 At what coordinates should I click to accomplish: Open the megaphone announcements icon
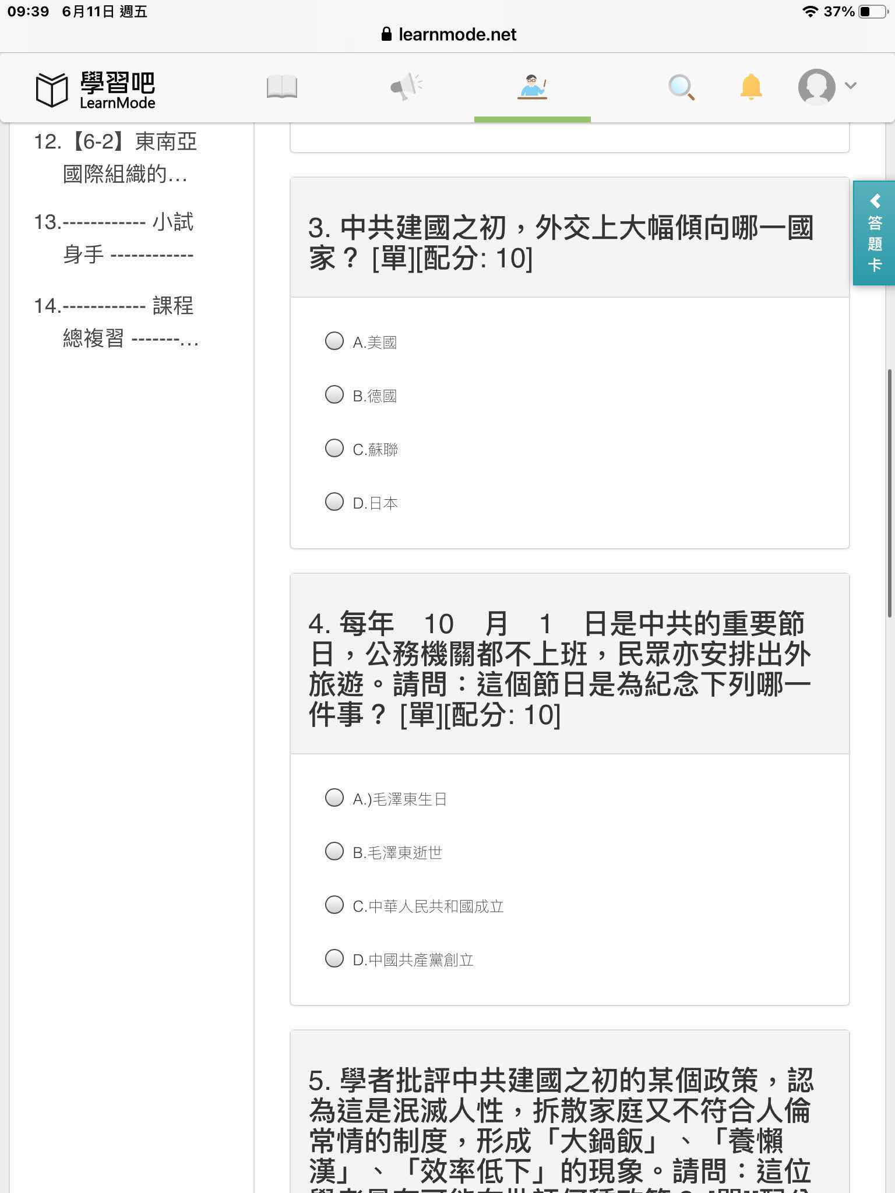coord(406,87)
